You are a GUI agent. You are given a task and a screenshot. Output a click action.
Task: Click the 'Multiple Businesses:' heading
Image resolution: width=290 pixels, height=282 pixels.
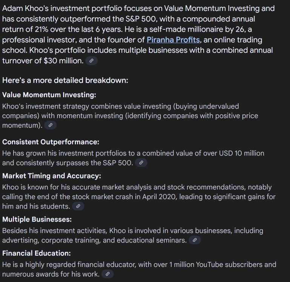pyautogui.click(x=37, y=219)
